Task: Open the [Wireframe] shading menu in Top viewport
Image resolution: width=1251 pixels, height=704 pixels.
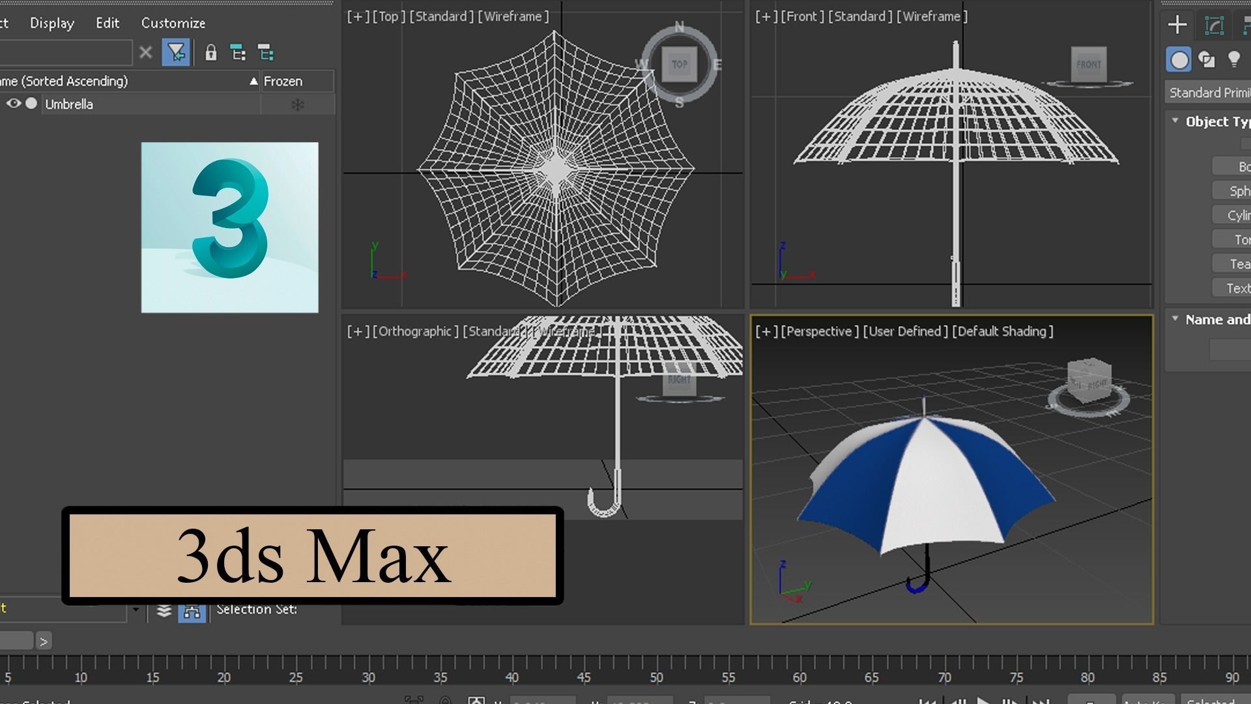Action: tap(513, 16)
